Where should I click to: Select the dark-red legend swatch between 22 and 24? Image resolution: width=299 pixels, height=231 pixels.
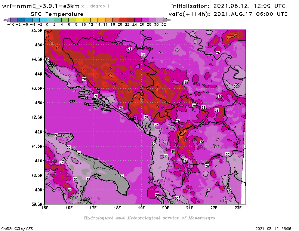click(x=130, y=20)
